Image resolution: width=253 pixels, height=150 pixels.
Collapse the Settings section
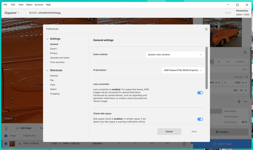pyautogui.click(x=47, y=39)
